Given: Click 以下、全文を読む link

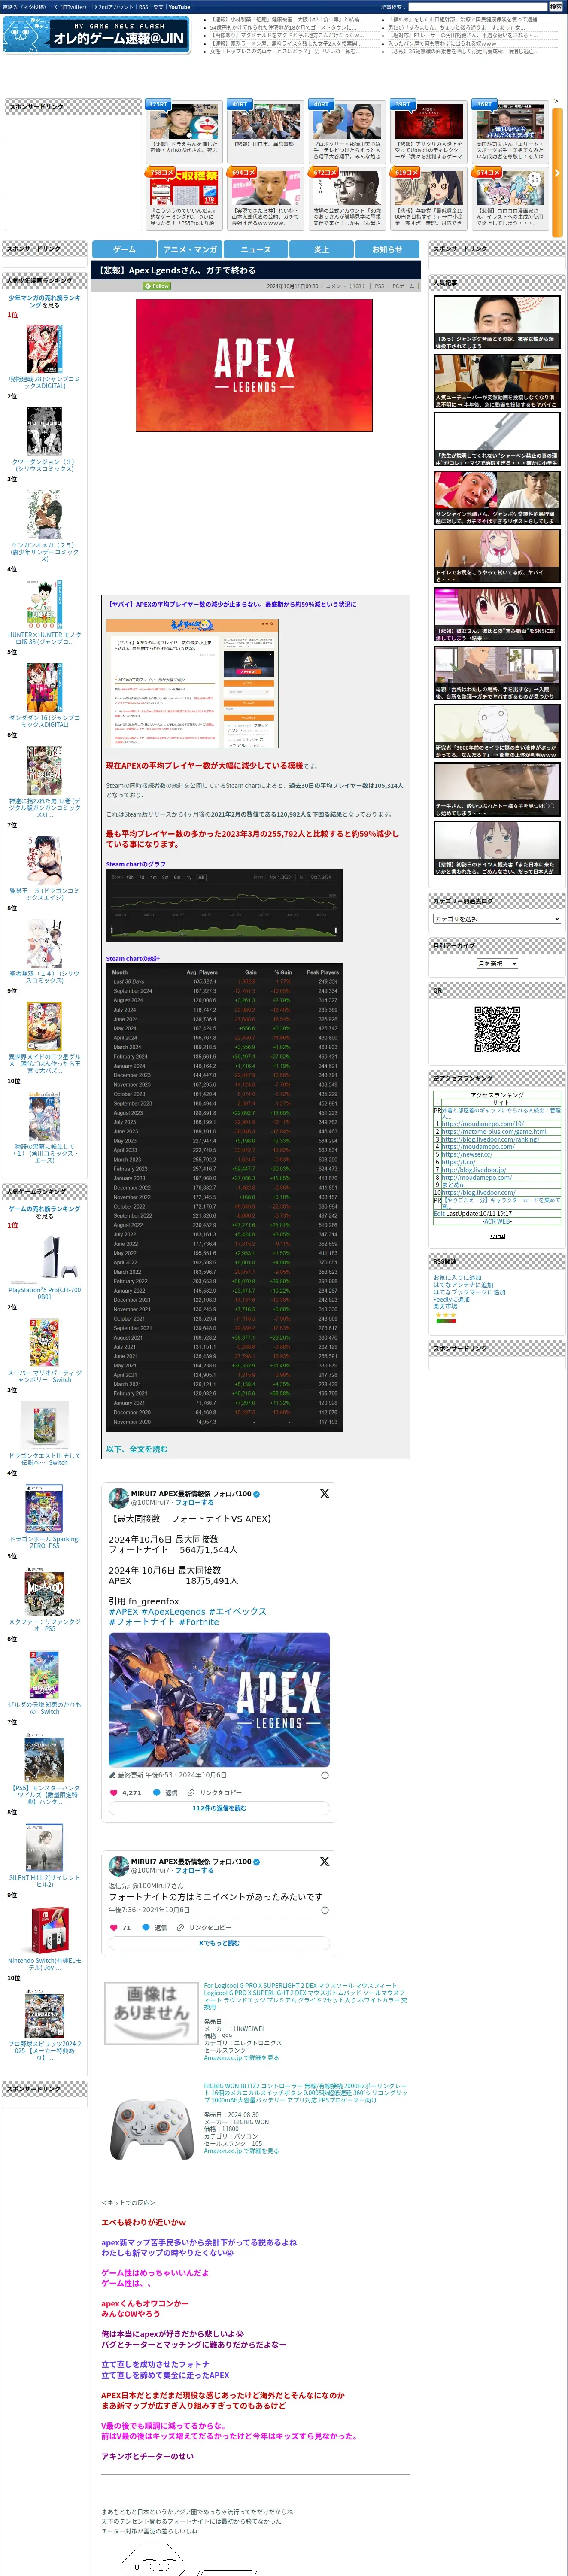Looking at the screenshot, I should (x=137, y=1448).
